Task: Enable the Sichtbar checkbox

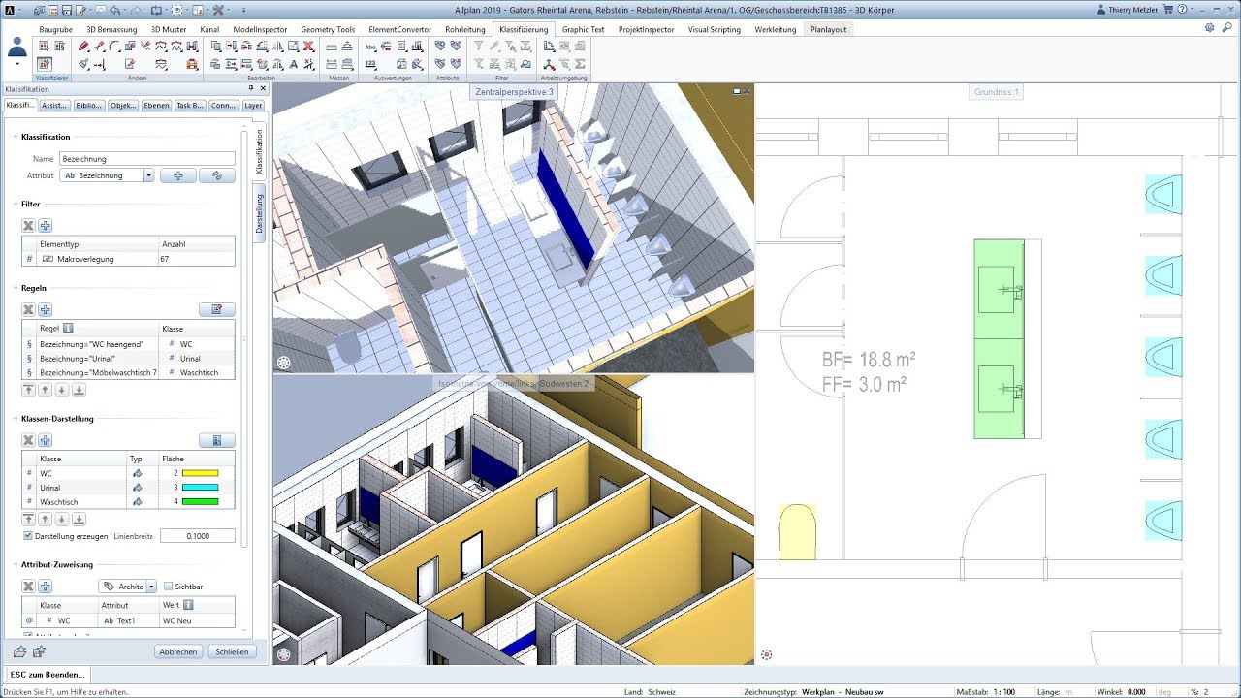Action: 169,587
